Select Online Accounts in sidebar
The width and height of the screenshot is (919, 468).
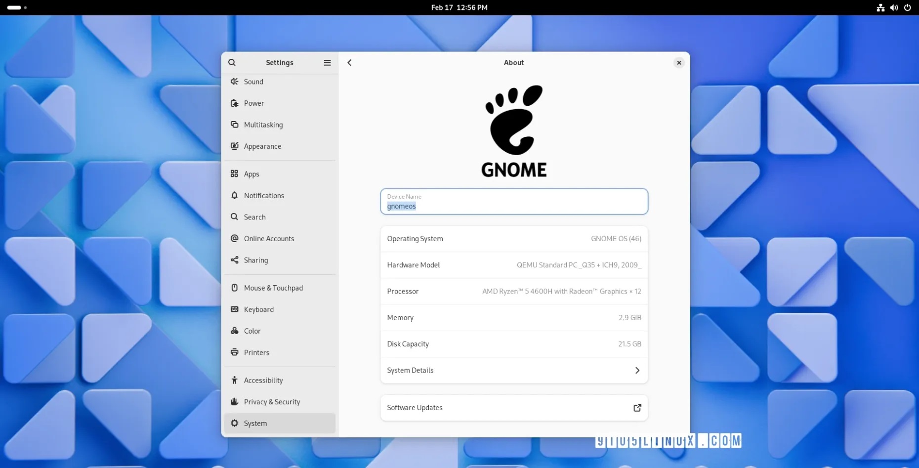pos(280,239)
